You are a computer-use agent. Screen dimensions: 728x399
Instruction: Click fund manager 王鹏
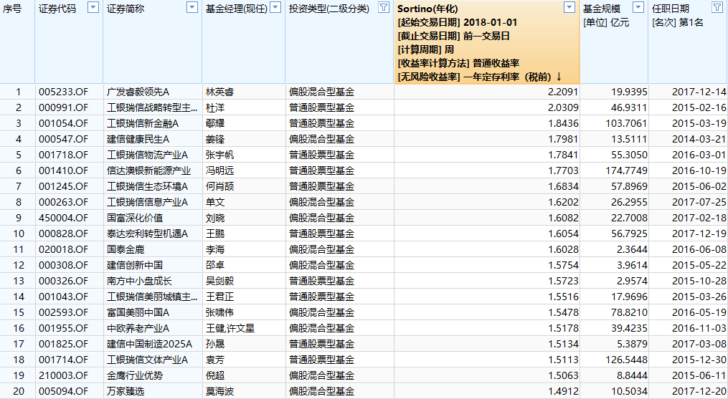coord(215,234)
